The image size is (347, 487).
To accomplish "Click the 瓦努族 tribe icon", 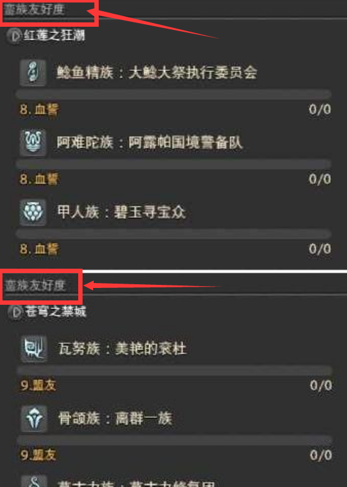I will coord(34,348).
